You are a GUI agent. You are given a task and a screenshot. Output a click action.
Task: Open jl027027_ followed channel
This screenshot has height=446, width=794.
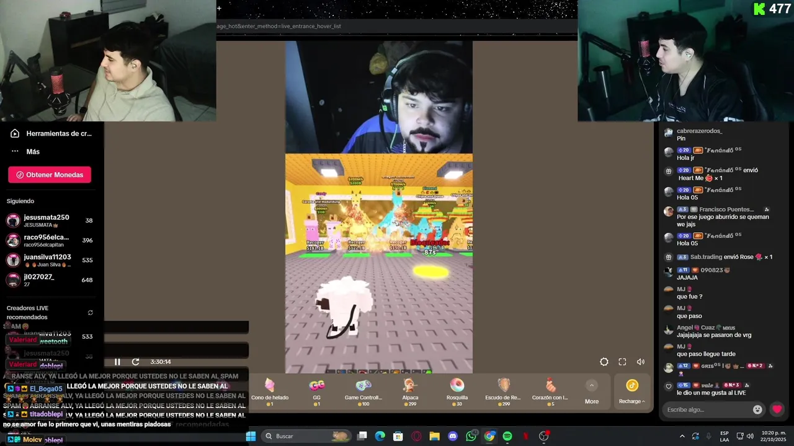[x=50, y=280]
